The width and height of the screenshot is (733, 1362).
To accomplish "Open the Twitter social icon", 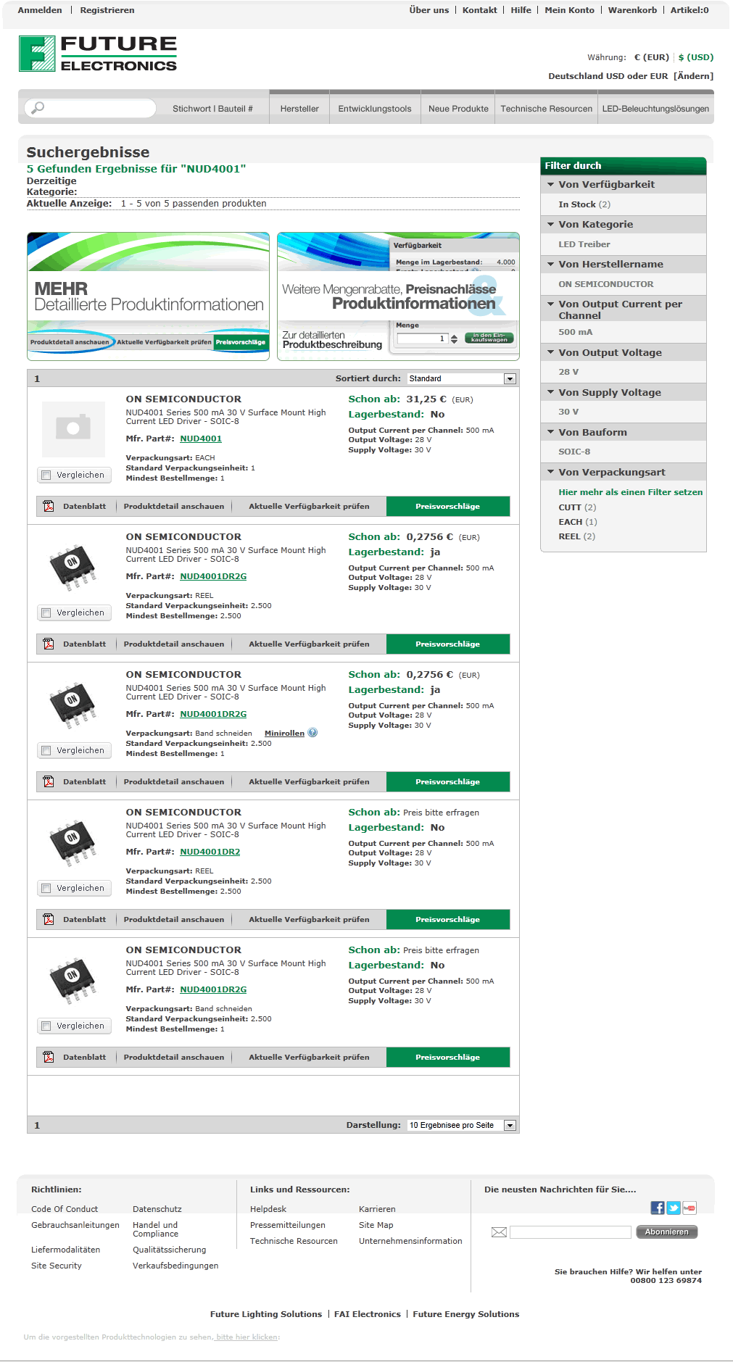I will [674, 1208].
